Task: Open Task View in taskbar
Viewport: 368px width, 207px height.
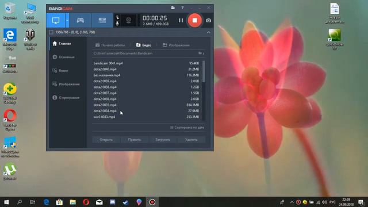Action: 32,202
